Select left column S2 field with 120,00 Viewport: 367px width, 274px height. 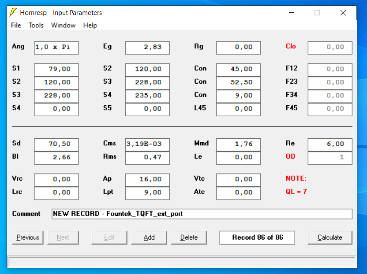[x=56, y=83]
